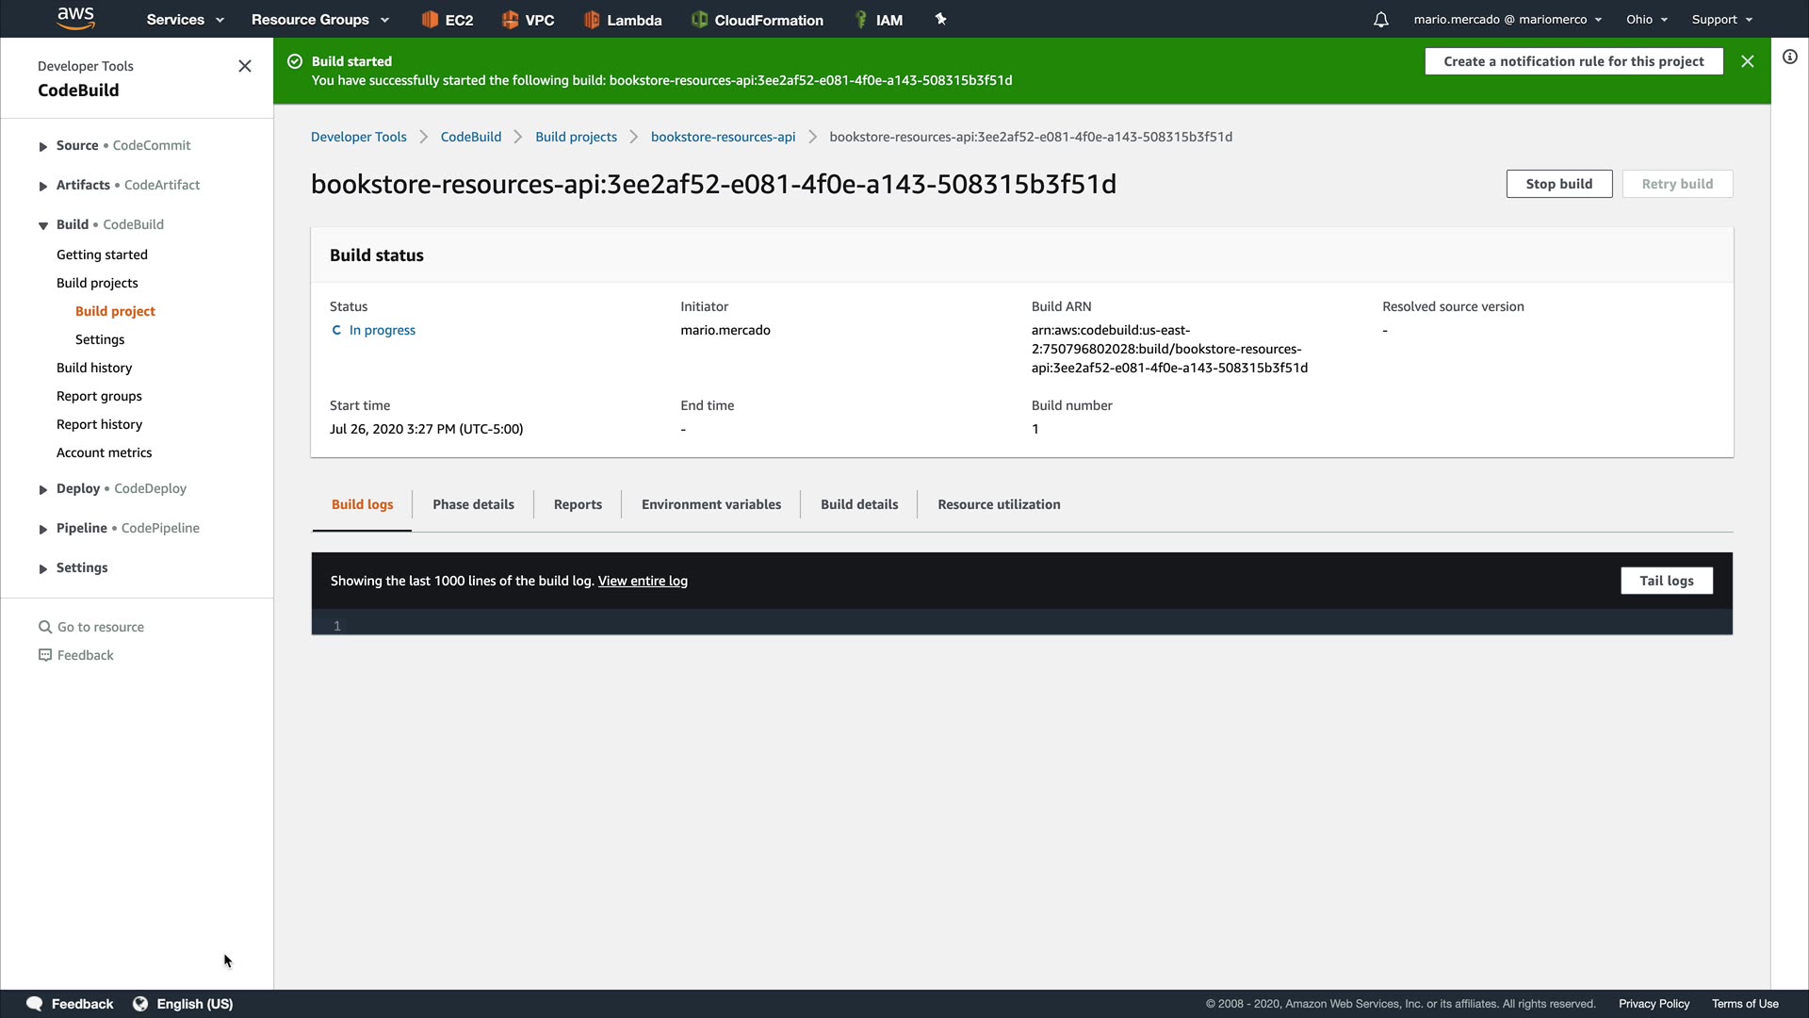Open the notifications bell icon
1809x1018 pixels.
1380,20
